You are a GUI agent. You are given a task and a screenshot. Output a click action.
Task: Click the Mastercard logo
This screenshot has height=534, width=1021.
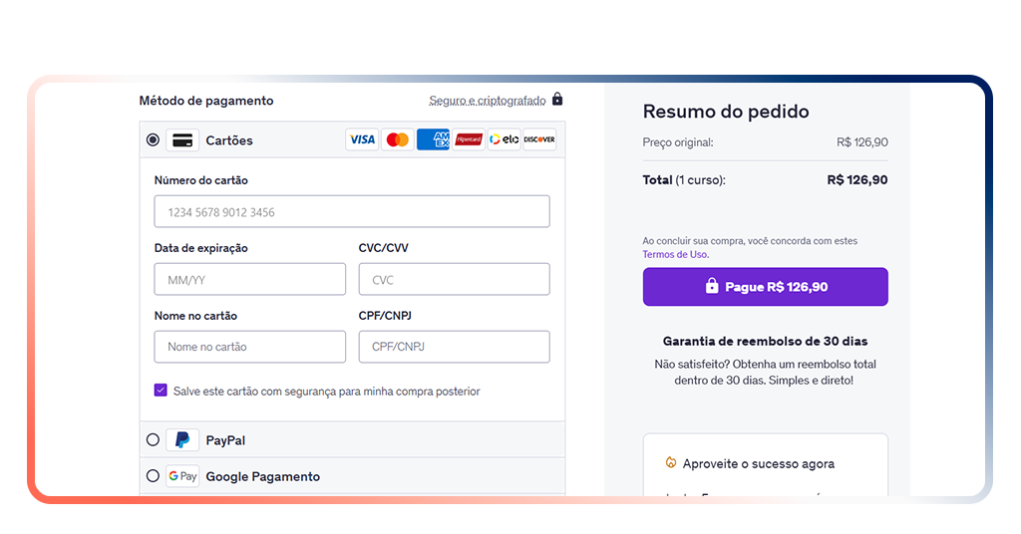pyautogui.click(x=397, y=139)
